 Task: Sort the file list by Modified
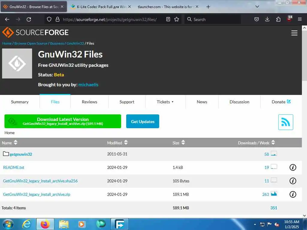(x=117, y=143)
